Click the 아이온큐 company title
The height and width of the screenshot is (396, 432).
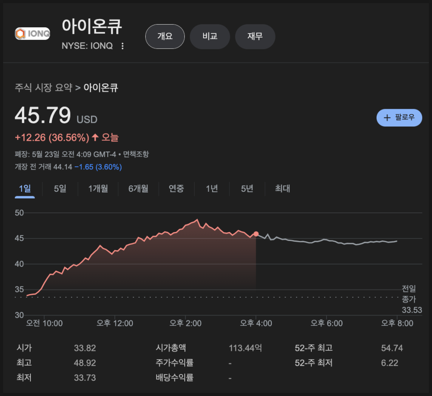point(92,26)
